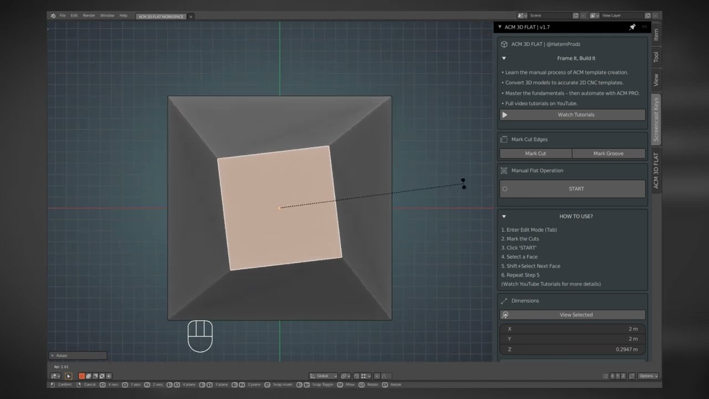Toggle Z axis mirror button
Screen dimensions: 709x399
coord(623,376)
